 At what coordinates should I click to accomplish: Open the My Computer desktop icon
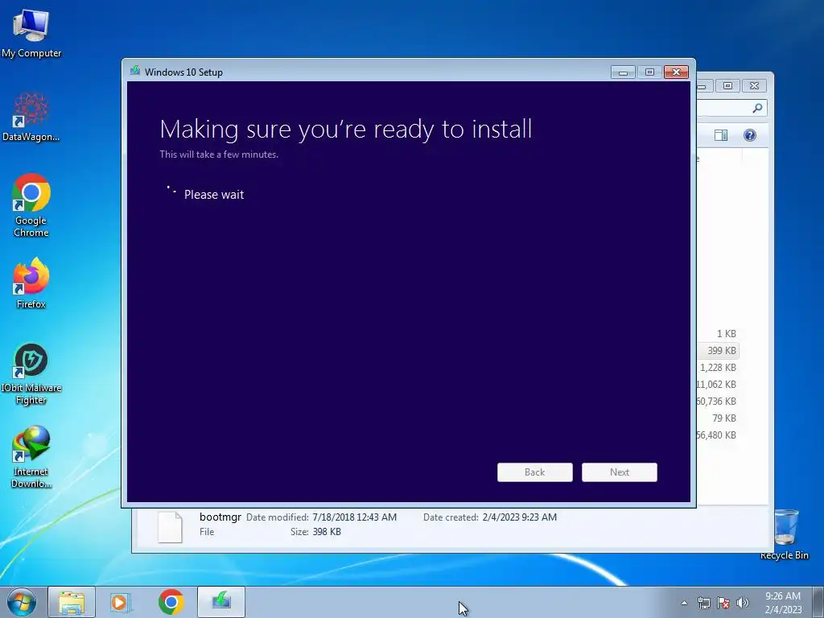tap(31, 34)
